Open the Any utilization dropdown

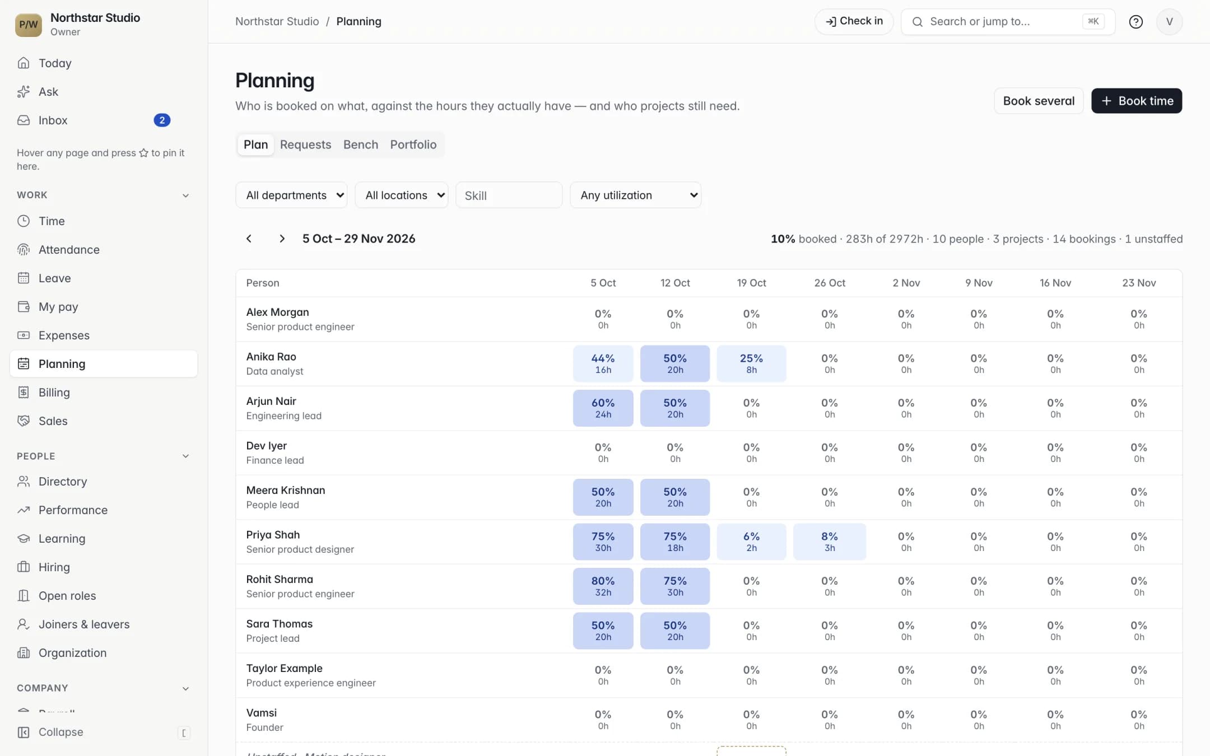[x=635, y=195]
